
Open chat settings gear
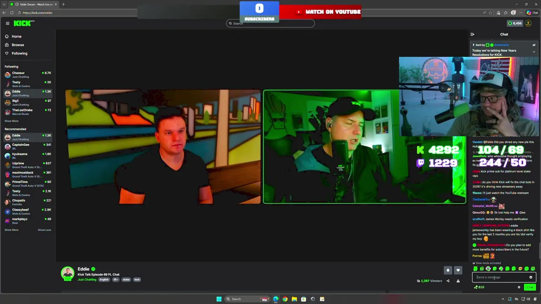pos(519,287)
